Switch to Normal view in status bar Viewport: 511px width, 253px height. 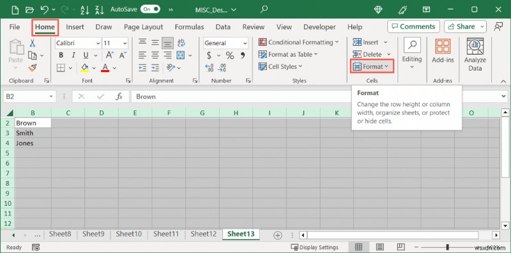coord(358,247)
